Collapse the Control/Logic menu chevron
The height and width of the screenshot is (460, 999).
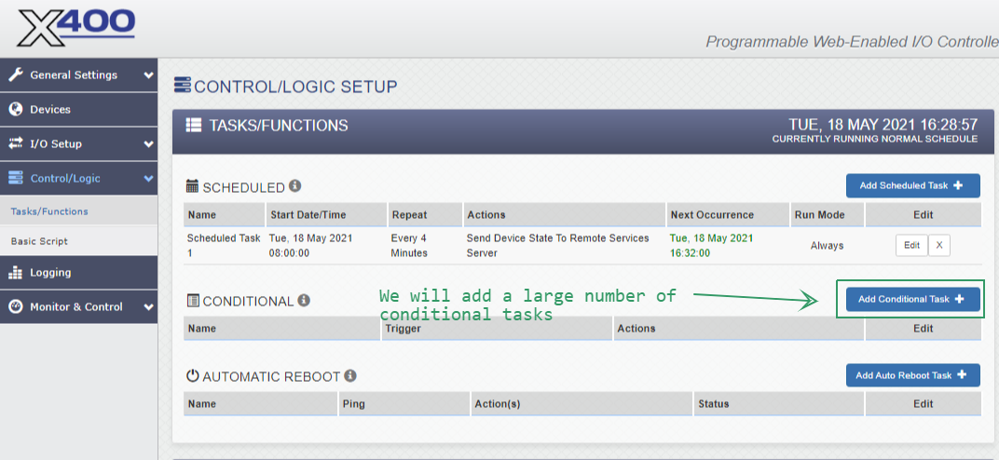(148, 179)
